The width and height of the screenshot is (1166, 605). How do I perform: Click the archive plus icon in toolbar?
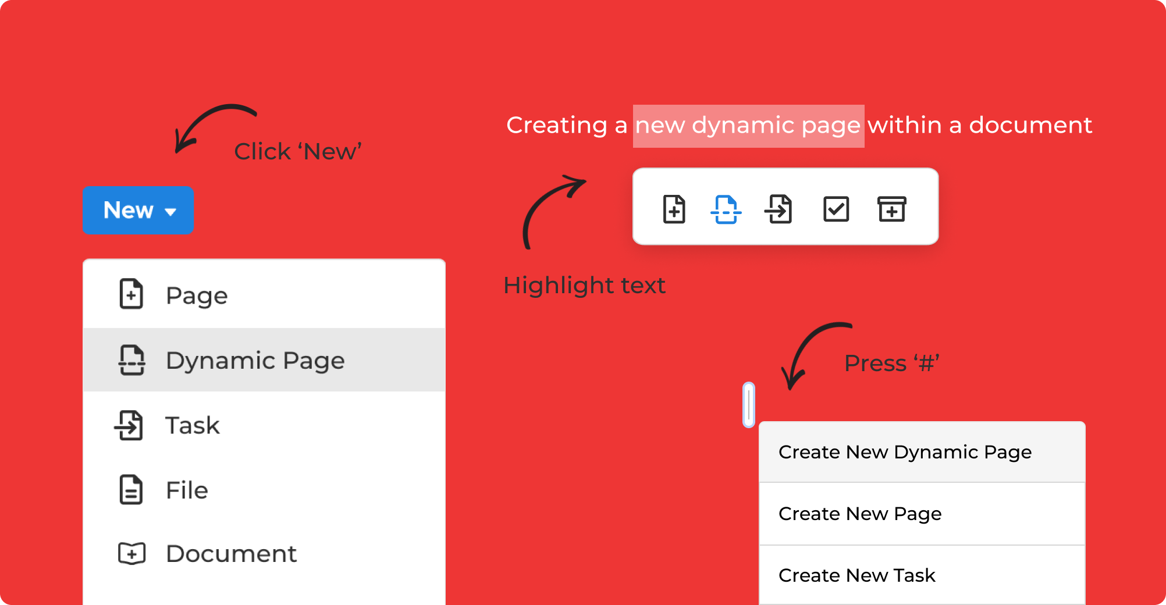tap(891, 209)
